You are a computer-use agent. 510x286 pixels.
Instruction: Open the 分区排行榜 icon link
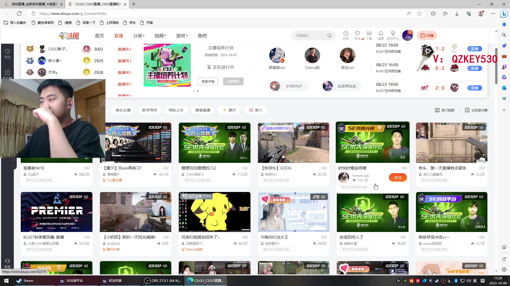click(476, 110)
